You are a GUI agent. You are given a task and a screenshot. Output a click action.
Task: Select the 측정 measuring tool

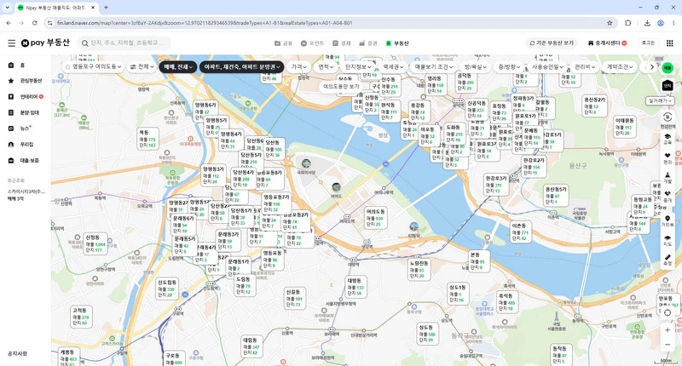(x=668, y=260)
